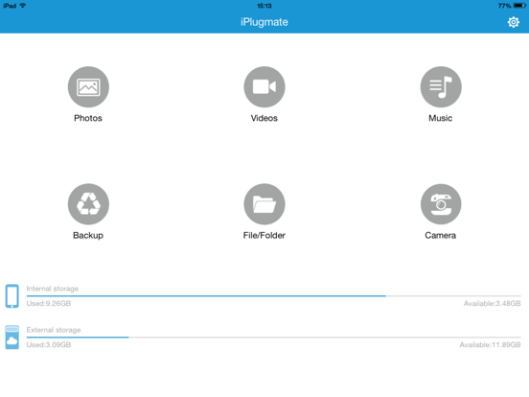
Task: Click the Backup label
Action: click(x=88, y=235)
